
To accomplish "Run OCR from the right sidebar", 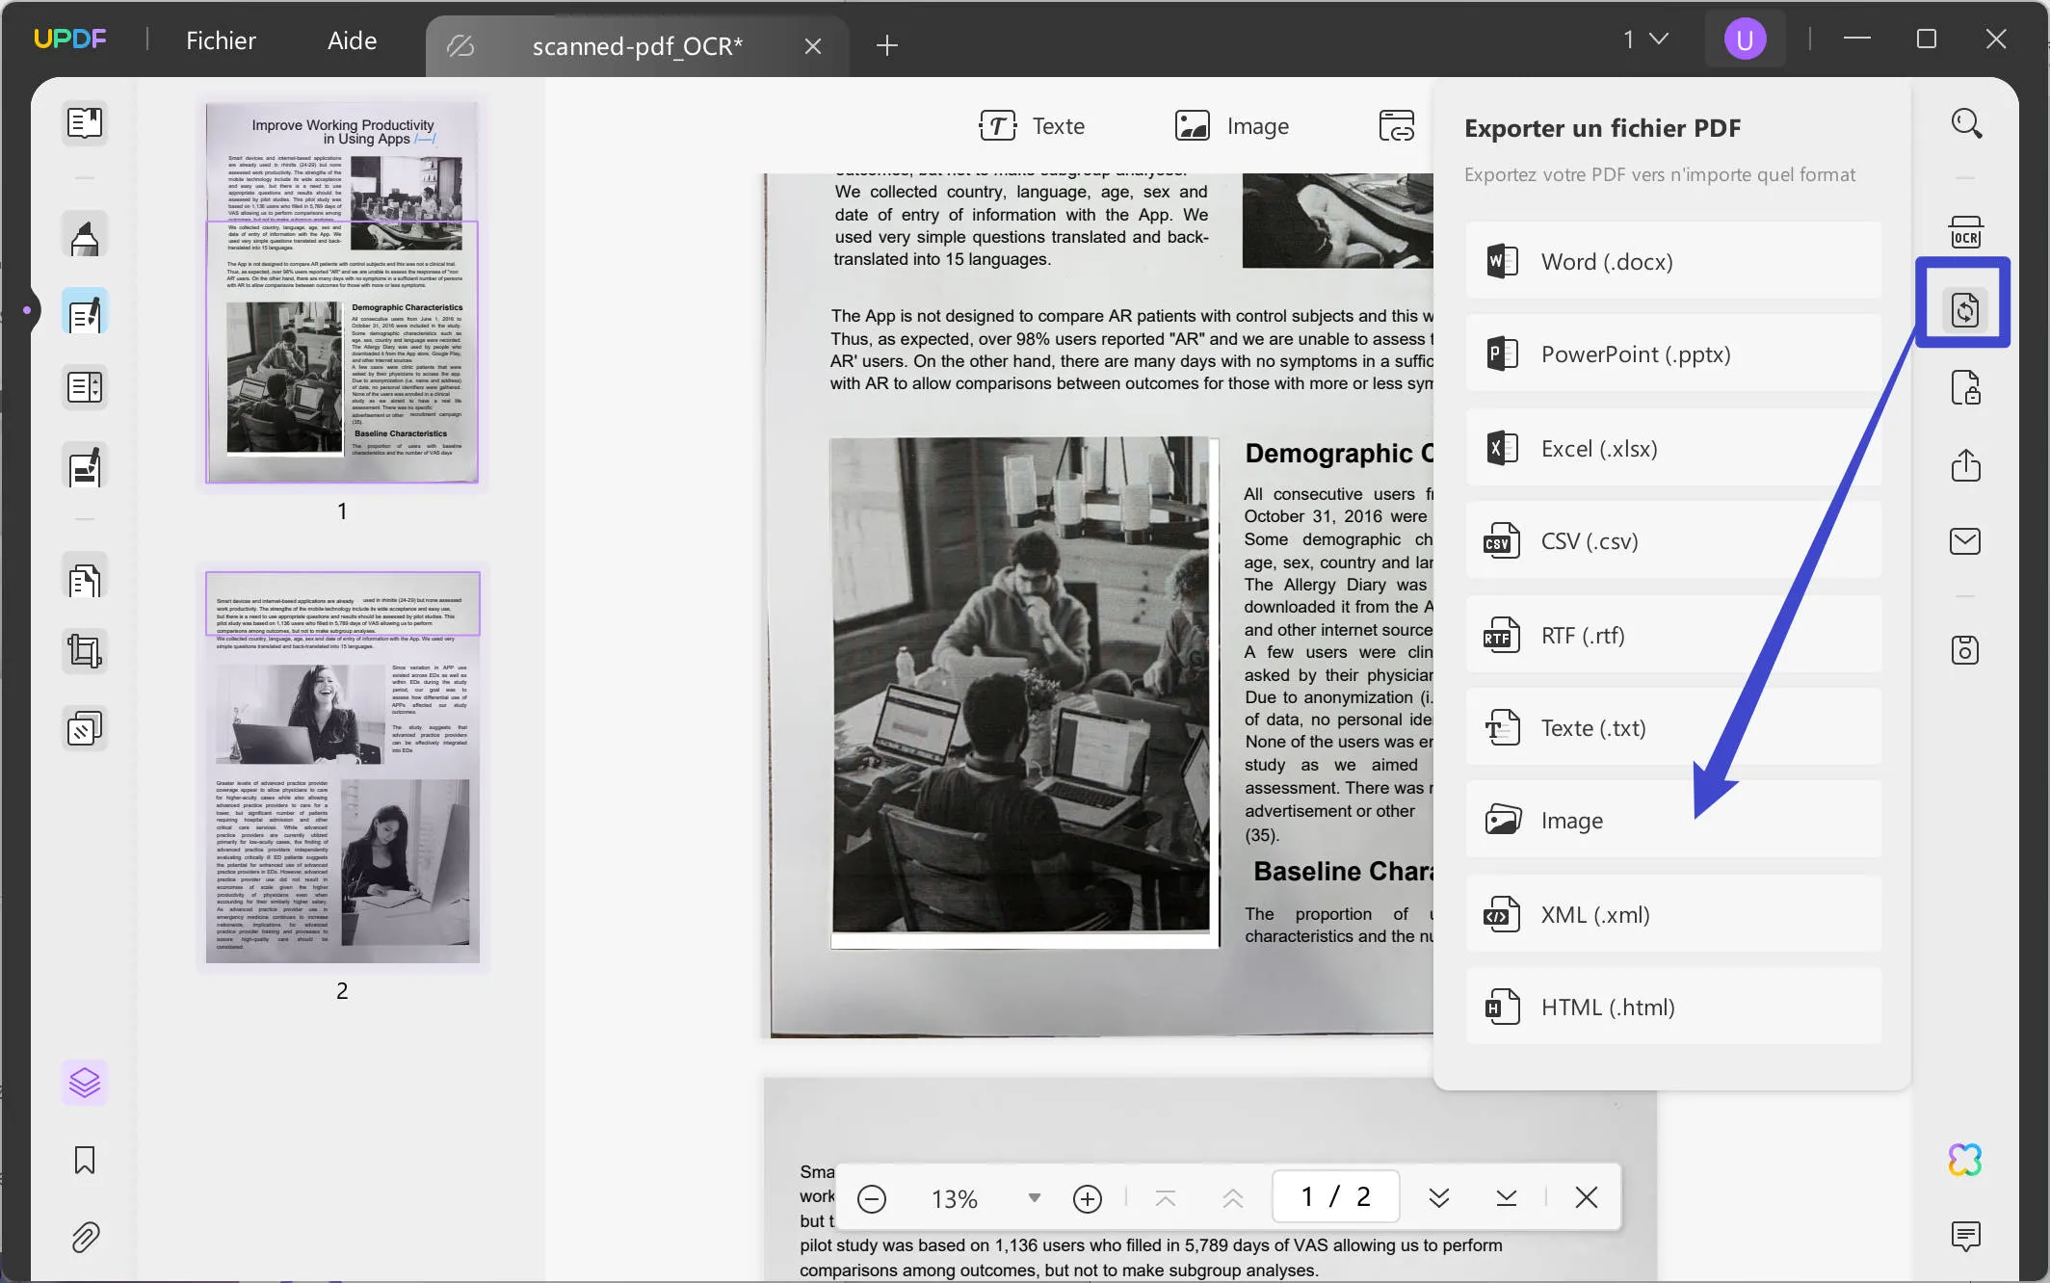I will tap(1967, 231).
